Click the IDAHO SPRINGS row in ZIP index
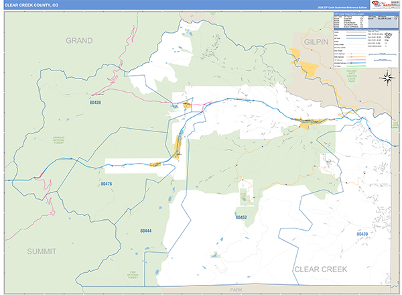This screenshot has height=295, width=402. [348, 27]
